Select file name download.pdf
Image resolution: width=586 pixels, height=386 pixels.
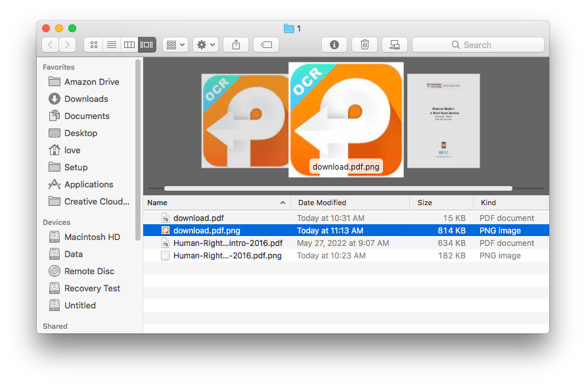(x=198, y=218)
